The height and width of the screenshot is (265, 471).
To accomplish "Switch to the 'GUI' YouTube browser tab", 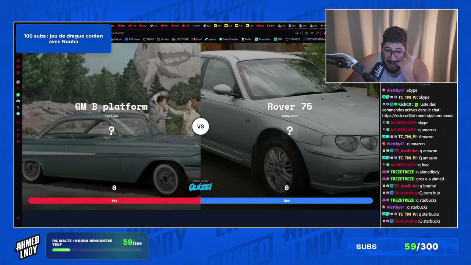I will [143, 26].
